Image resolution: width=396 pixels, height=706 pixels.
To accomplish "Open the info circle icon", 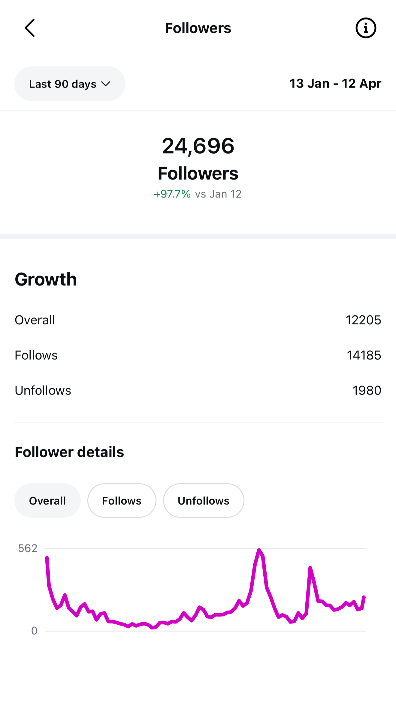I will (366, 28).
